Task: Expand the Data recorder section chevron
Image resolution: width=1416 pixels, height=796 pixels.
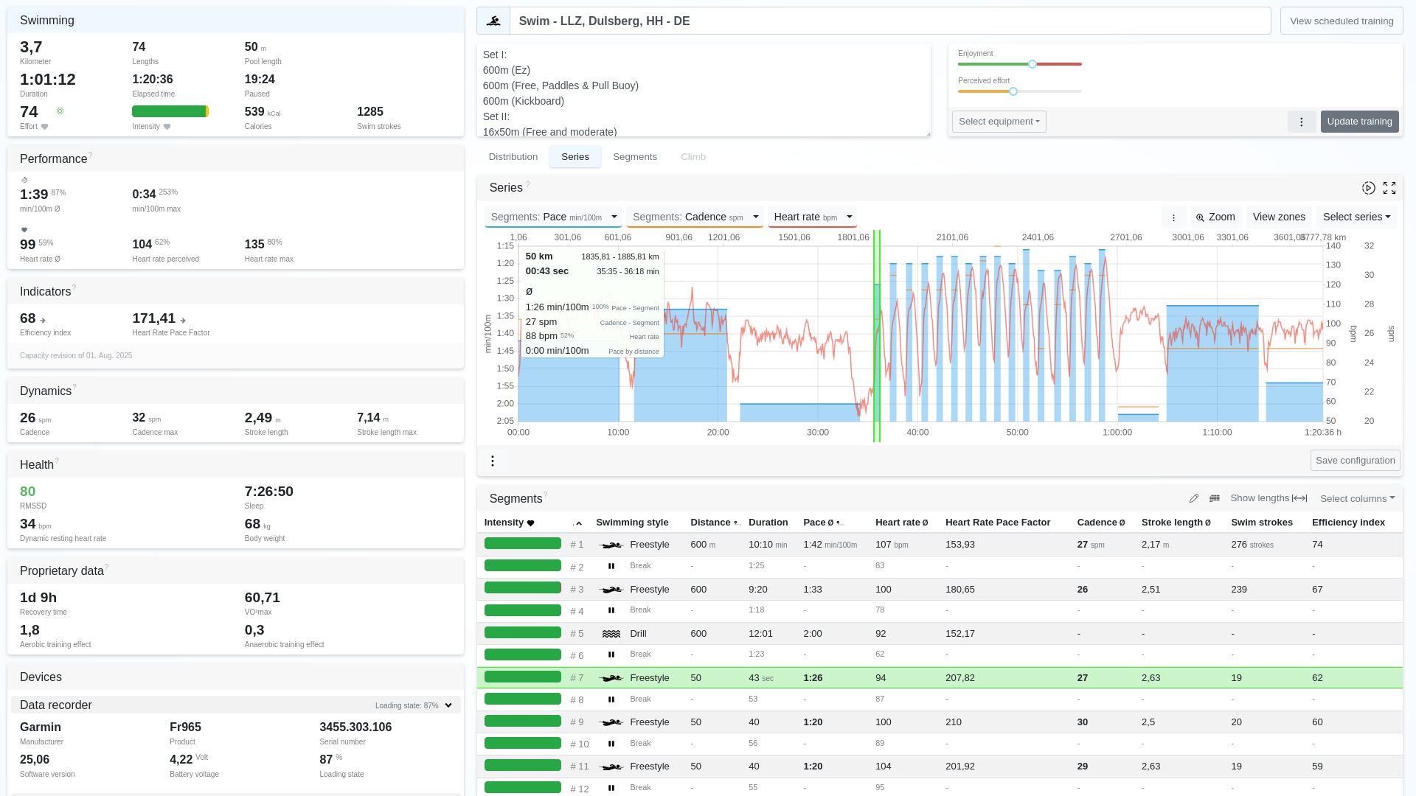Action: 448,705
